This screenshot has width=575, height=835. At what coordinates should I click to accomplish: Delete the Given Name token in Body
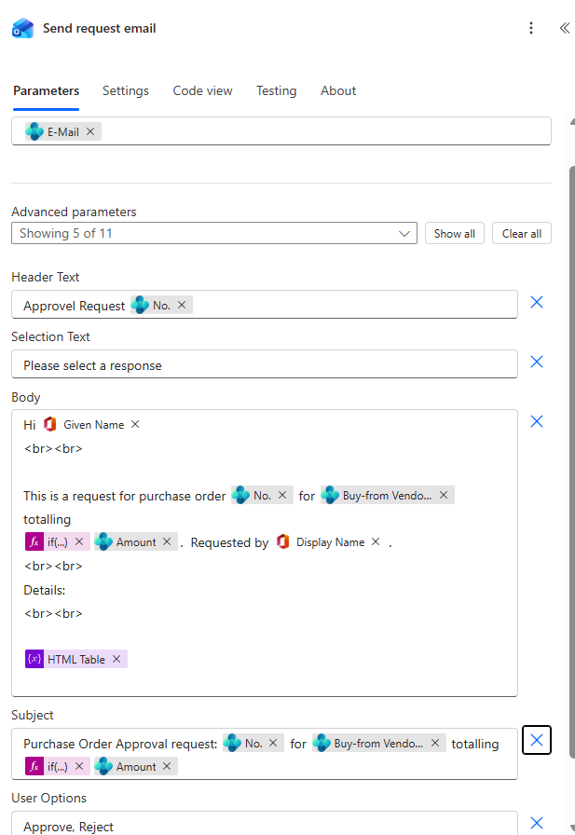[135, 424]
